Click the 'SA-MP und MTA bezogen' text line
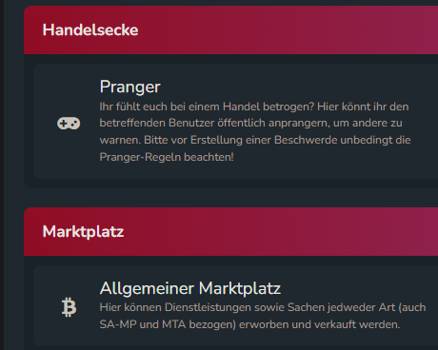 249,324
